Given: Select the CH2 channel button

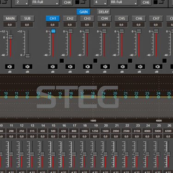Looking at the screenshot, I should [70, 18].
